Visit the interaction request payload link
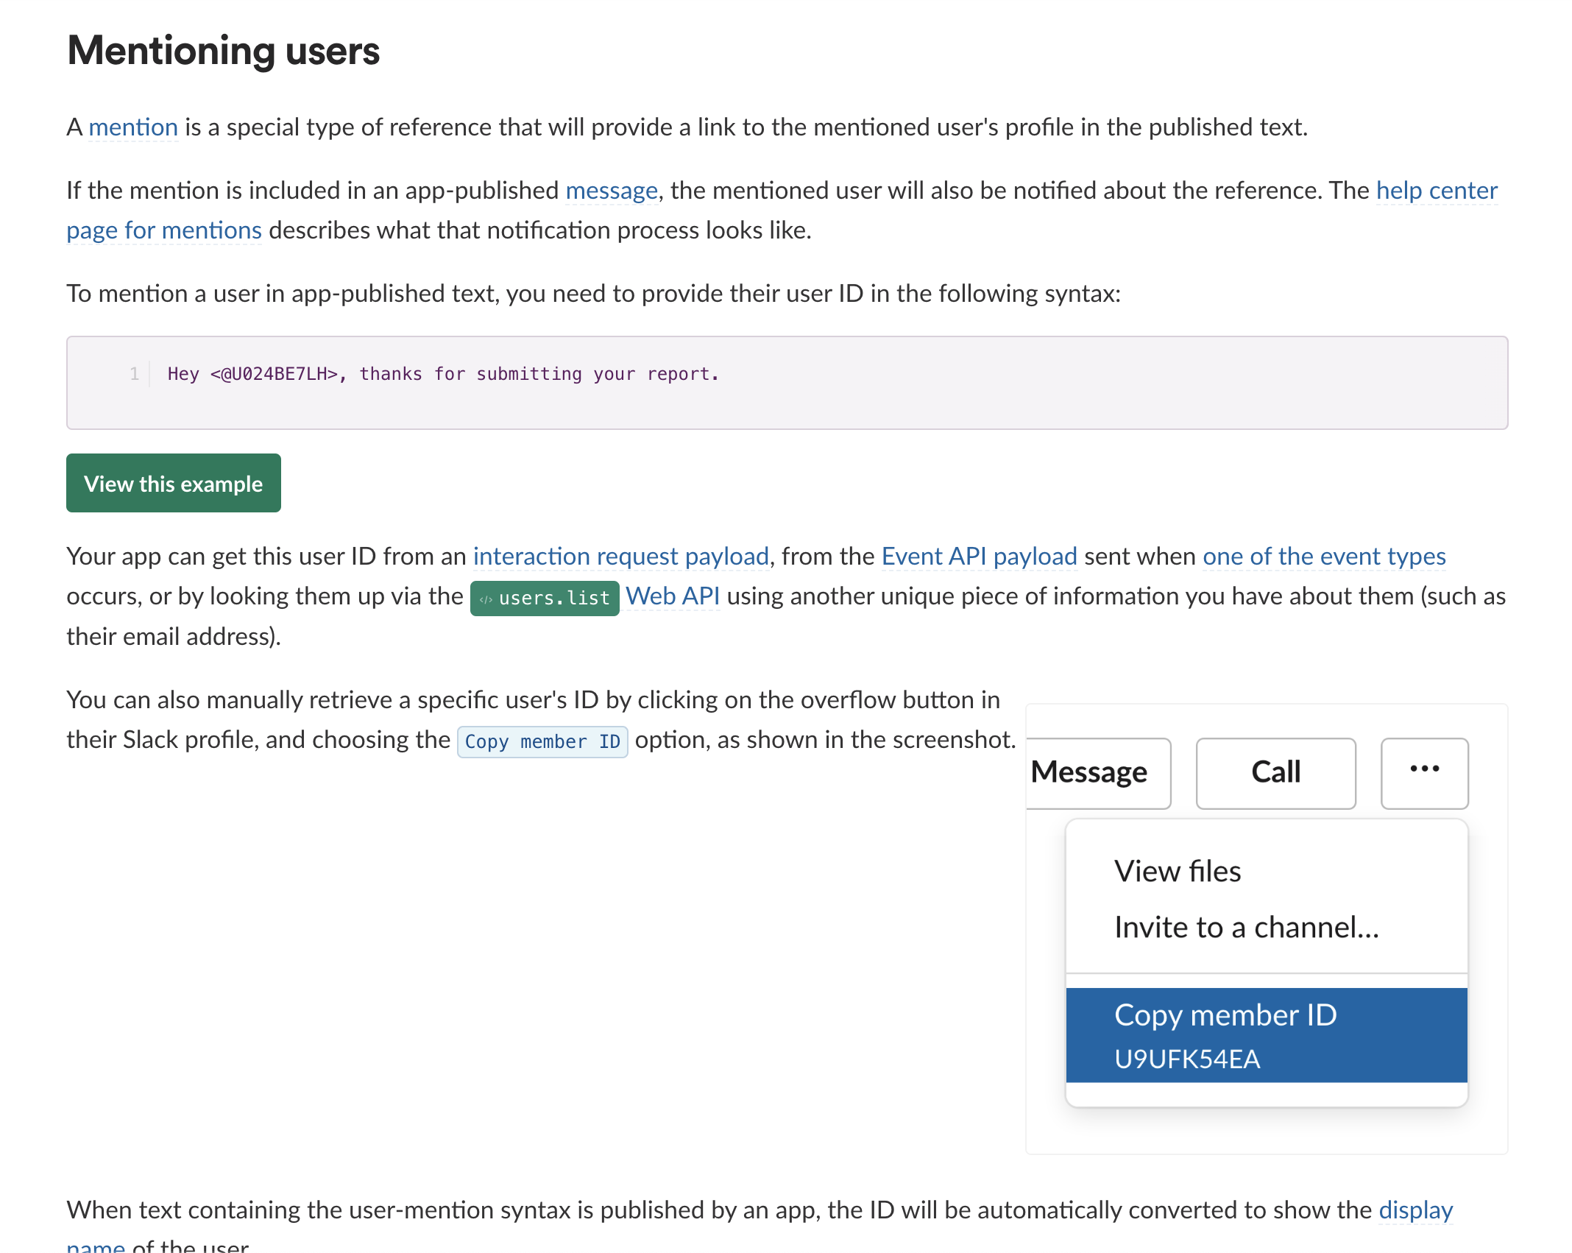This screenshot has height=1253, width=1572. (620, 557)
